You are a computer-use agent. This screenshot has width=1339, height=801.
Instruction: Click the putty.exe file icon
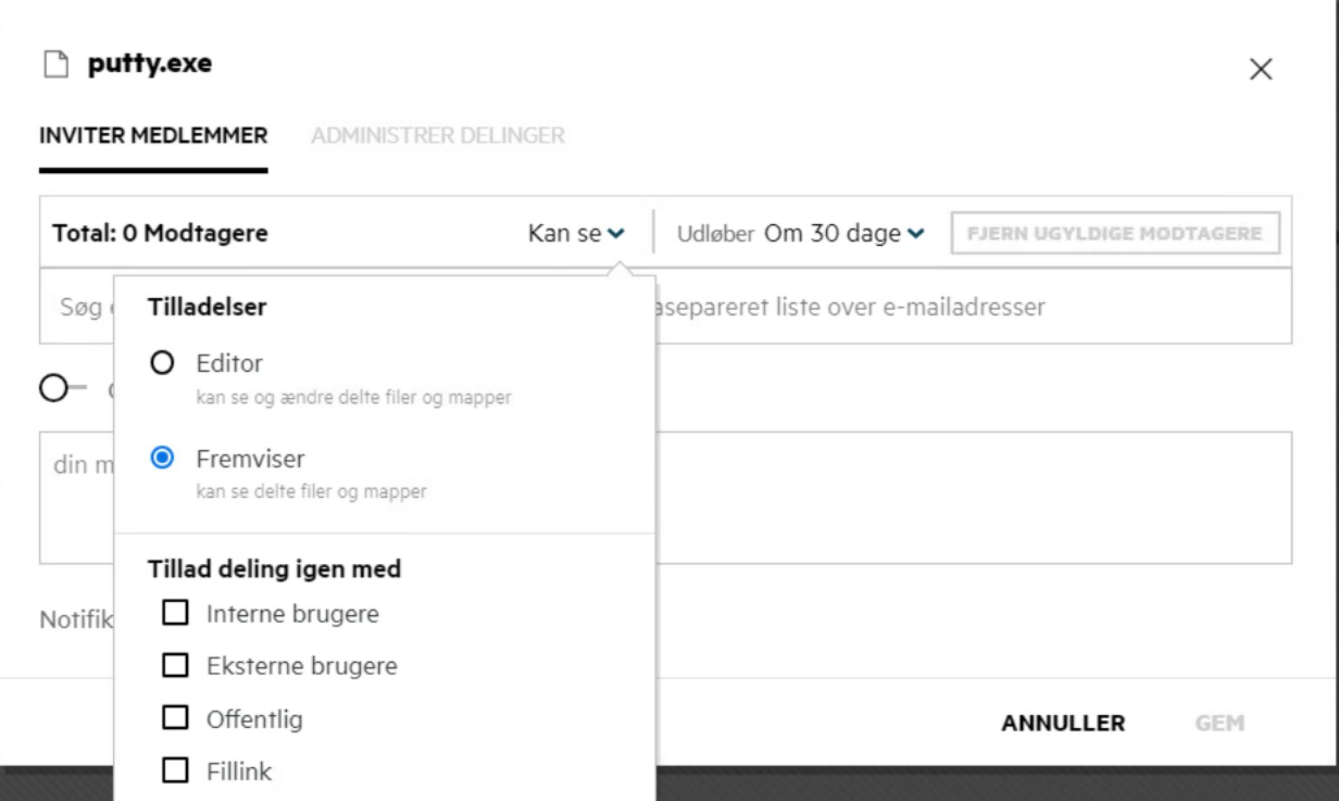[57, 64]
